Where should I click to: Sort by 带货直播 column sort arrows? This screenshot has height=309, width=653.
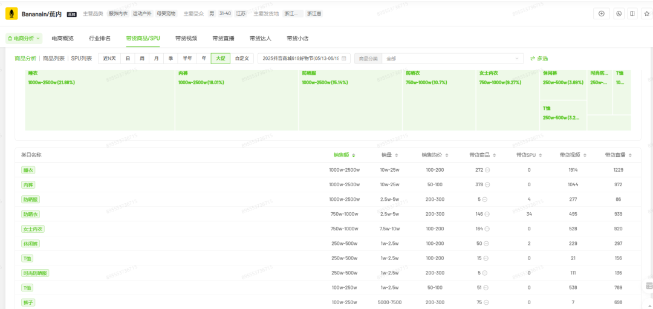pos(631,155)
